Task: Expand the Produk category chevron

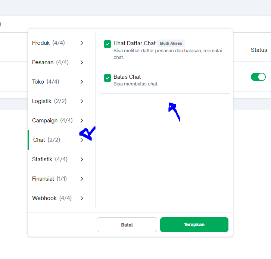Action: point(82,43)
